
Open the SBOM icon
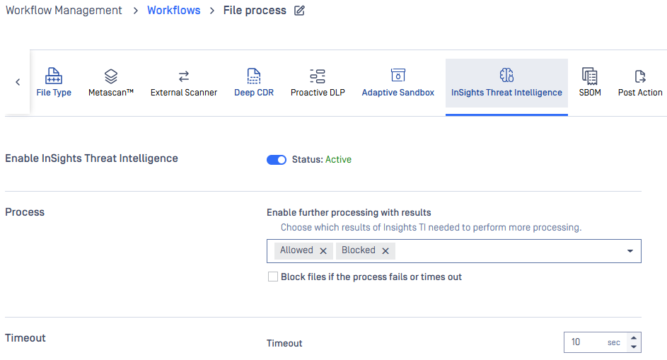[590, 76]
